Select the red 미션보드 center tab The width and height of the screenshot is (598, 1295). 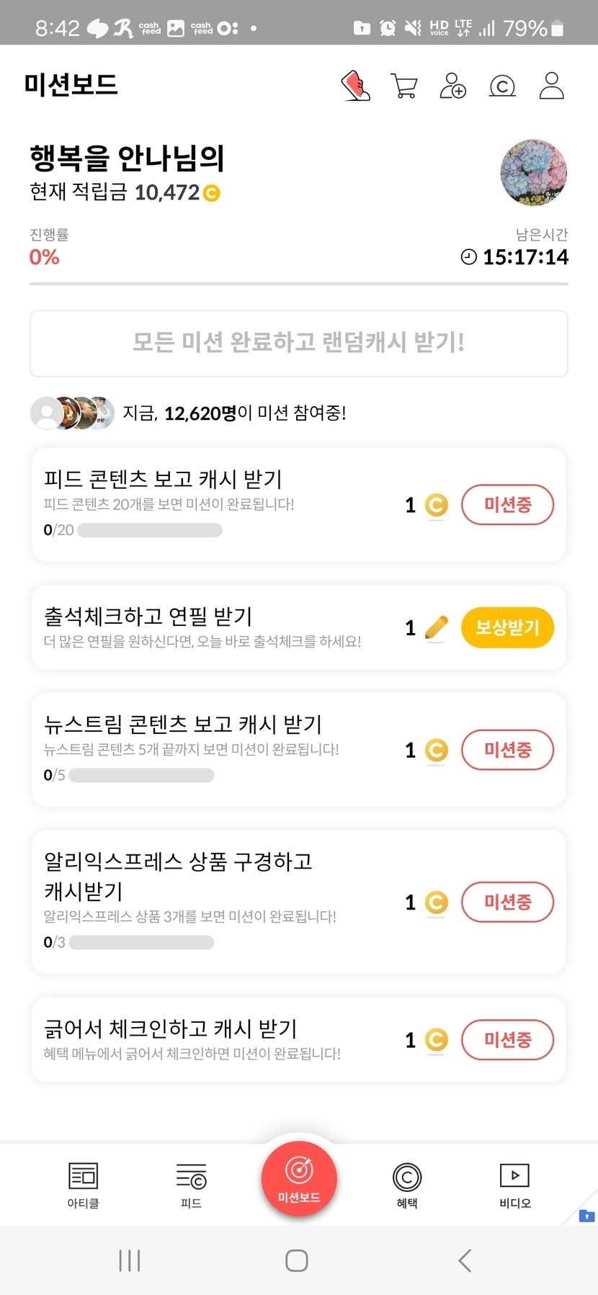coord(299,1179)
